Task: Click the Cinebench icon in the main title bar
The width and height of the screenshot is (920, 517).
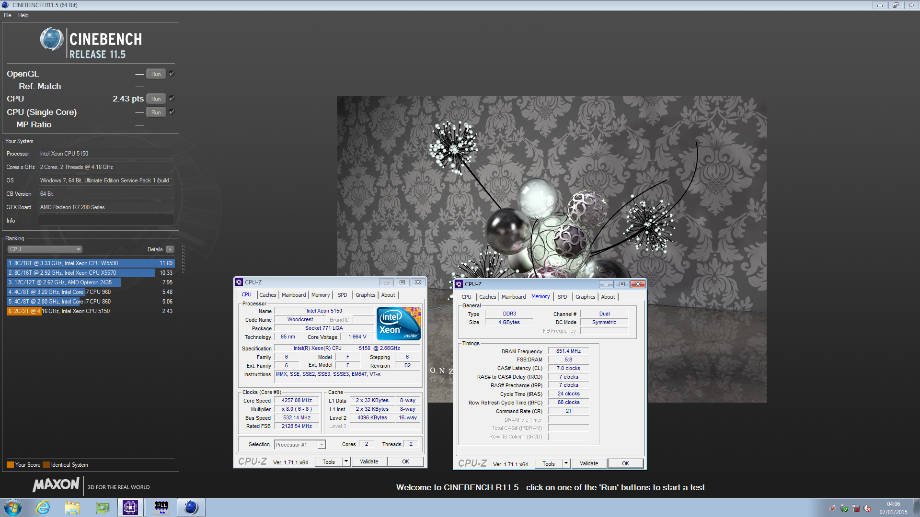Action: pos(5,5)
